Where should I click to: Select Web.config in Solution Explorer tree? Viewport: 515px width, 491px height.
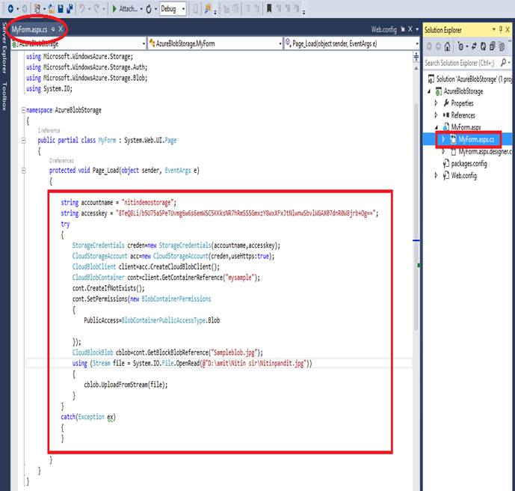point(463,175)
